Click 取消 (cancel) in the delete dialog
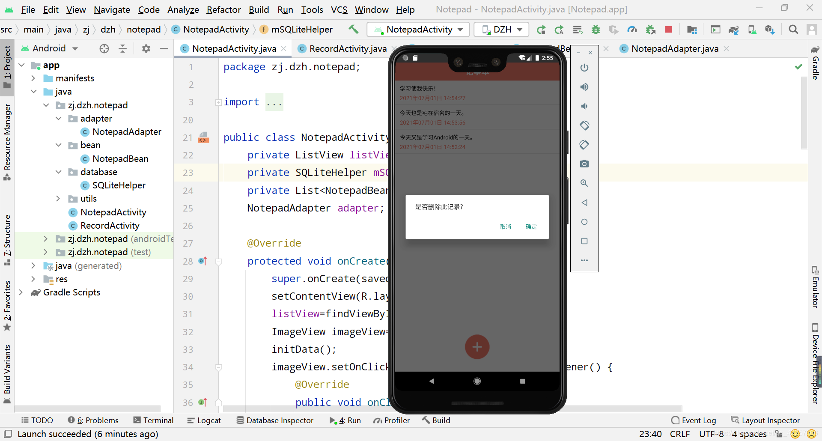The image size is (822, 441). tap(506, 226)
